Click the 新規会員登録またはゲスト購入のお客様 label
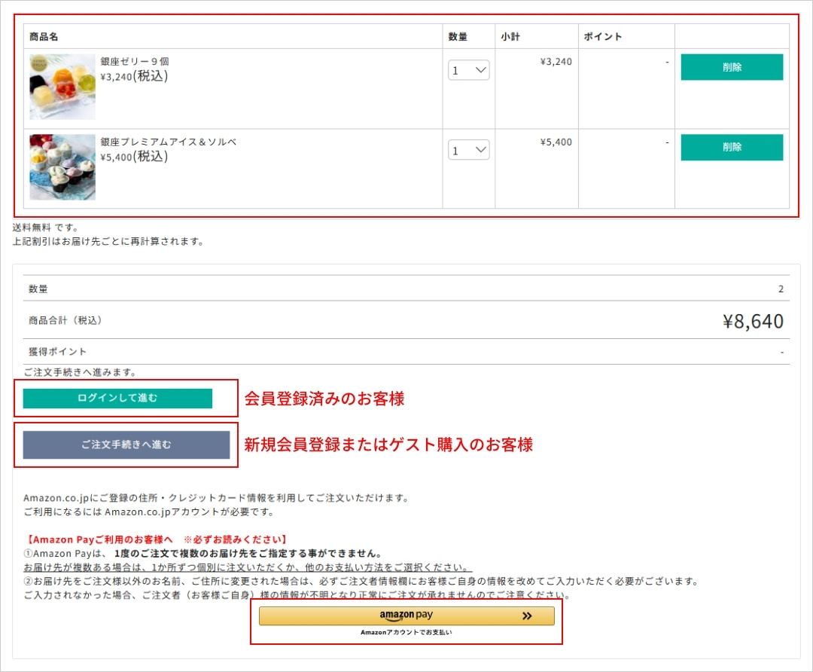Image resolution: width=813 pixels, height=672 pixels. point(388,445)
